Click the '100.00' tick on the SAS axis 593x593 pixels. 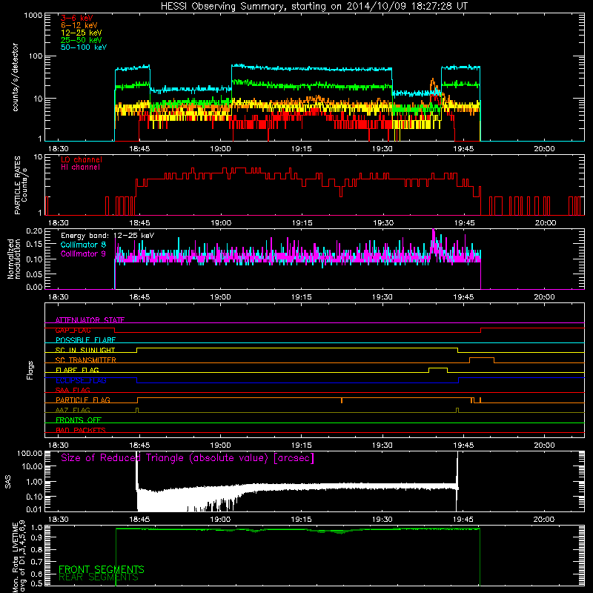pos(30,453)
